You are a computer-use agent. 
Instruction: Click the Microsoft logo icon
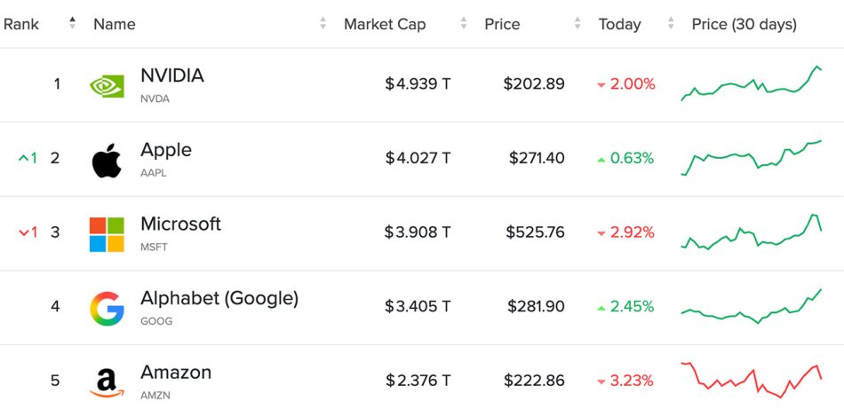click(x=107, y=234)
